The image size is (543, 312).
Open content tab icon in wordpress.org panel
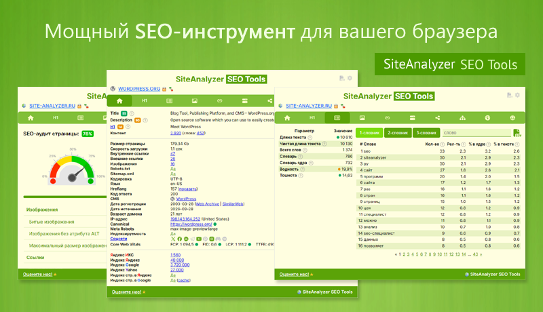169,100
